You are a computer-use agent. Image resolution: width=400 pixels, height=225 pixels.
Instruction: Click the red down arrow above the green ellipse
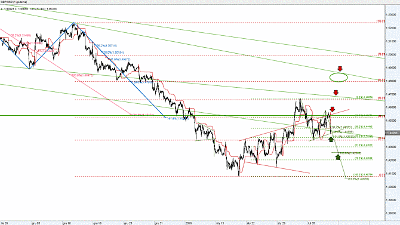[x=340, y=69]
